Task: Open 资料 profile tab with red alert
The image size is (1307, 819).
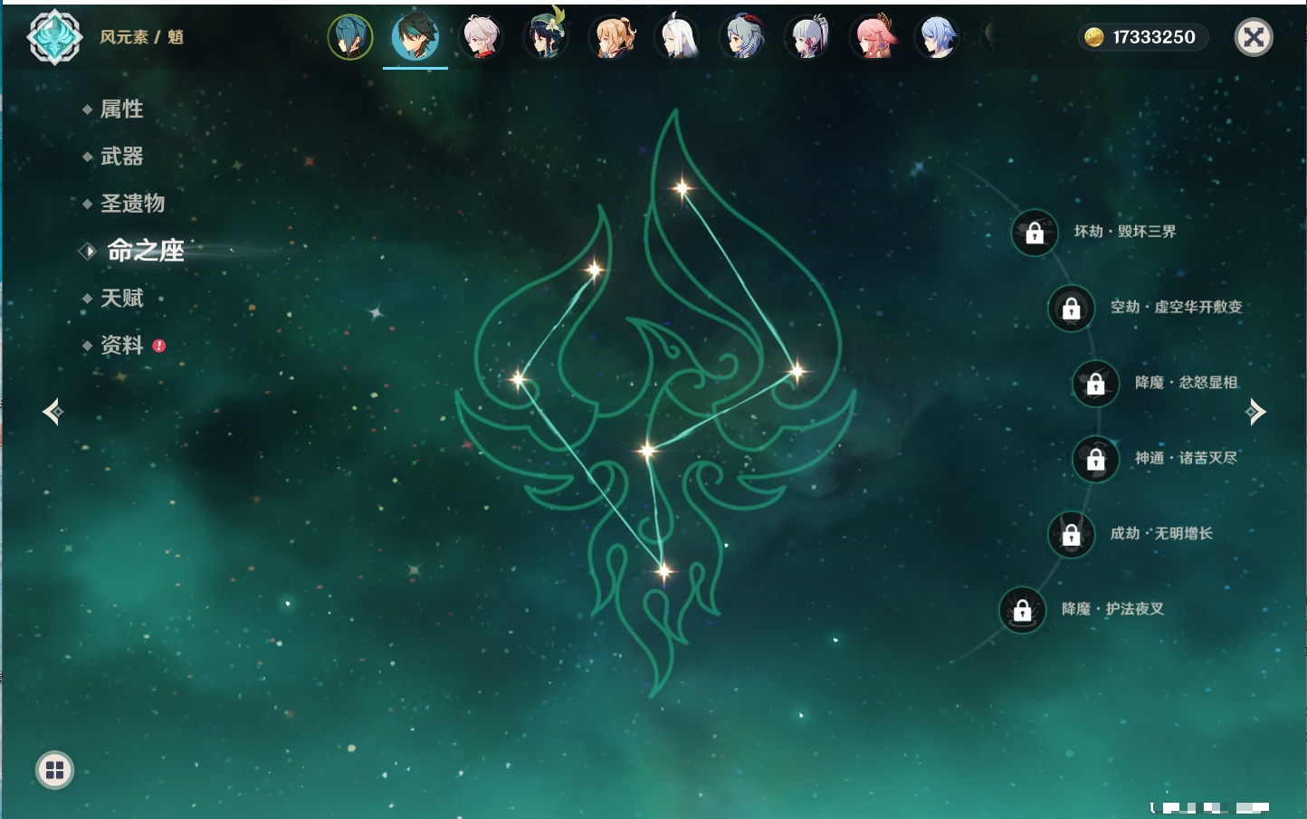Action: [x=121, y=345]
